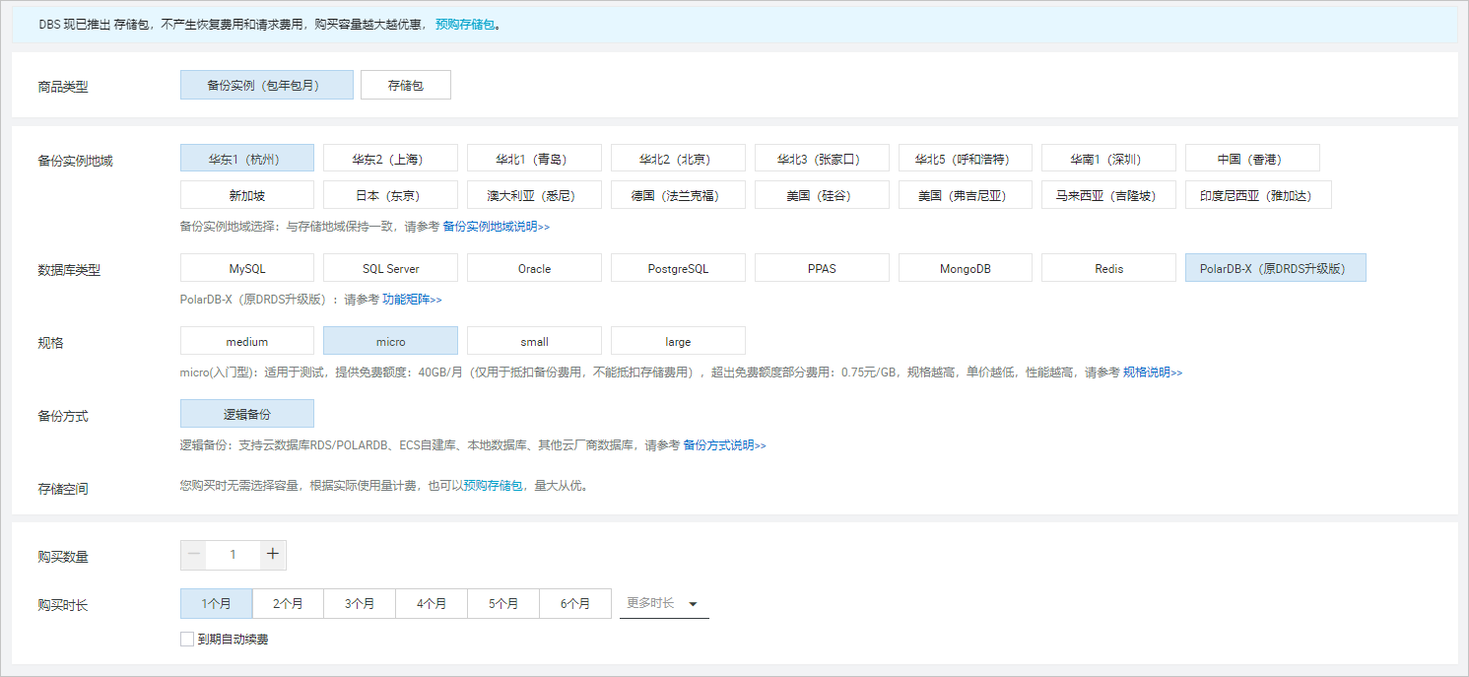Pick 印度尼西亚（雅加达）as backup region
1469x677 pixels.
click(x=1258, y=195)
